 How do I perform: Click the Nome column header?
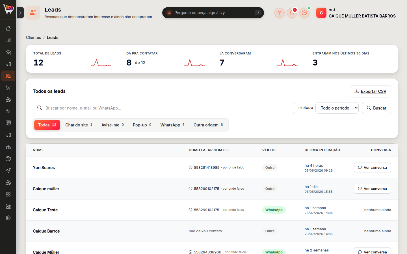click(38, 150)
